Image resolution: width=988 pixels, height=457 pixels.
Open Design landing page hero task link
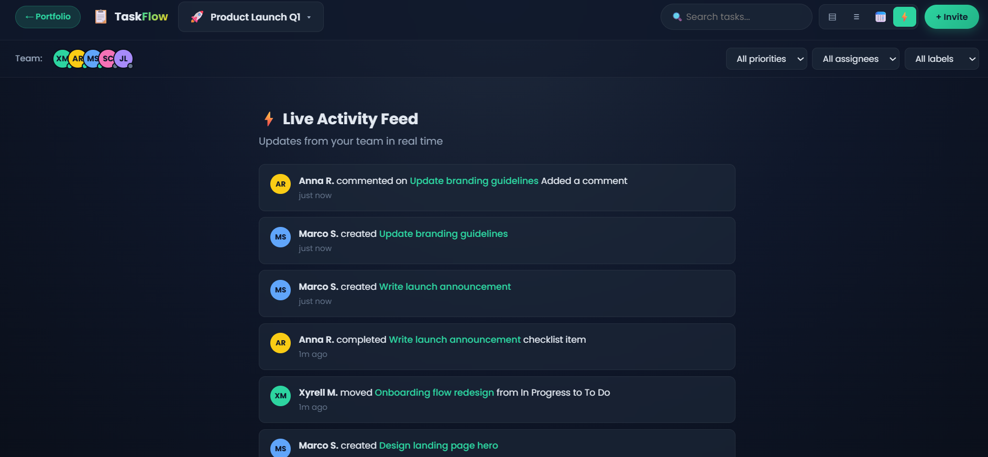tap(438, 445)
